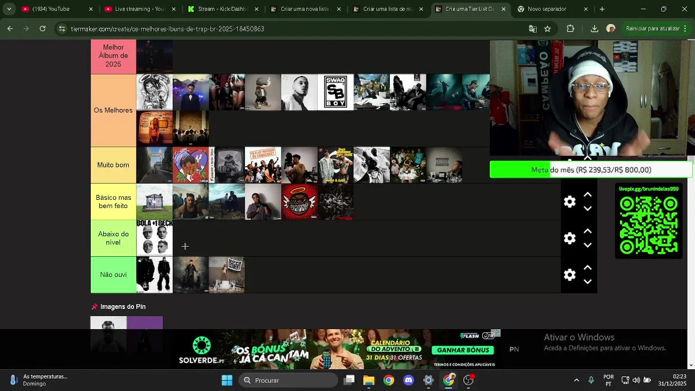The image size is (695, 391).
Task: Open volume control in system tray
Action: point(636,380)
